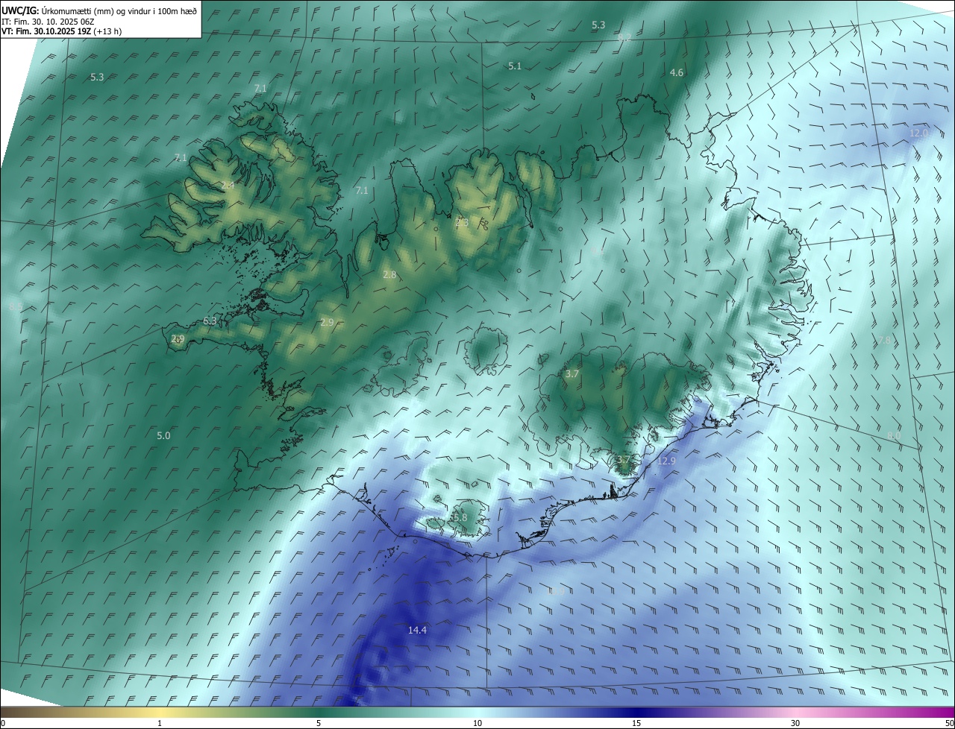The image size is (955, 729).
Task: Click the 5.1 value on the map
Action: (515, 66)
